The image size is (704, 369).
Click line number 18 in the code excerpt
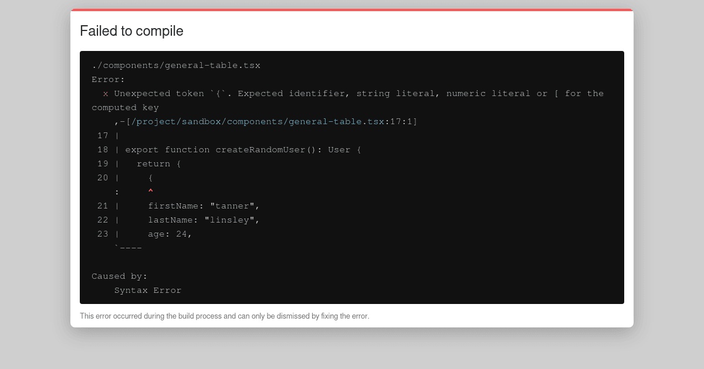(102, 149)
